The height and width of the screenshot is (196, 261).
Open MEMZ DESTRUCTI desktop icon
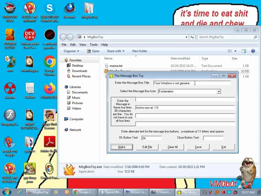click(x=30, y=119)
